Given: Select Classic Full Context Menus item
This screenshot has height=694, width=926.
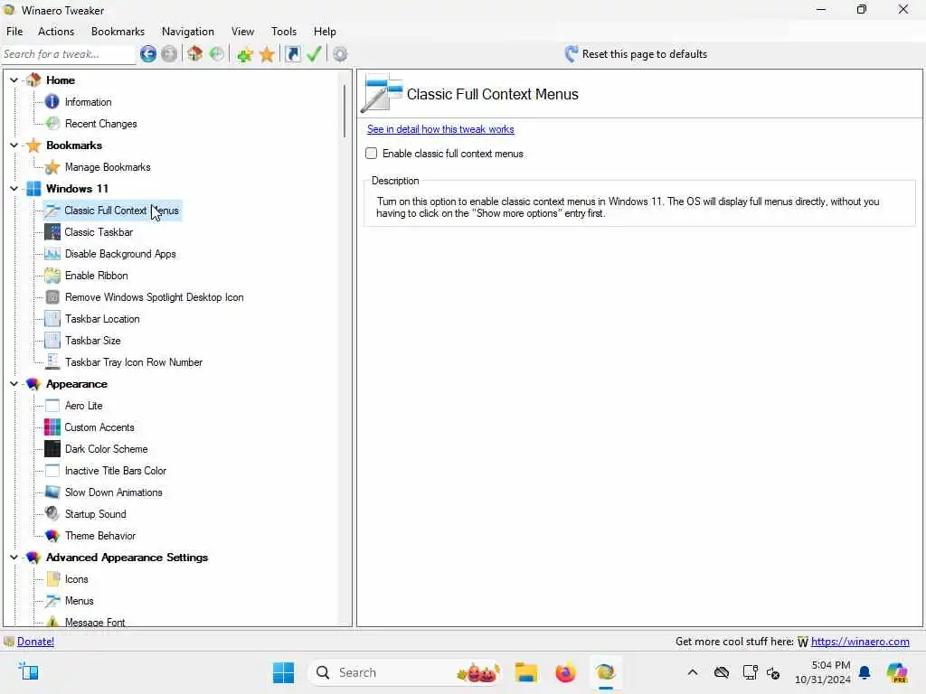Looking at the screenshot, I should [x=121, y=211].
